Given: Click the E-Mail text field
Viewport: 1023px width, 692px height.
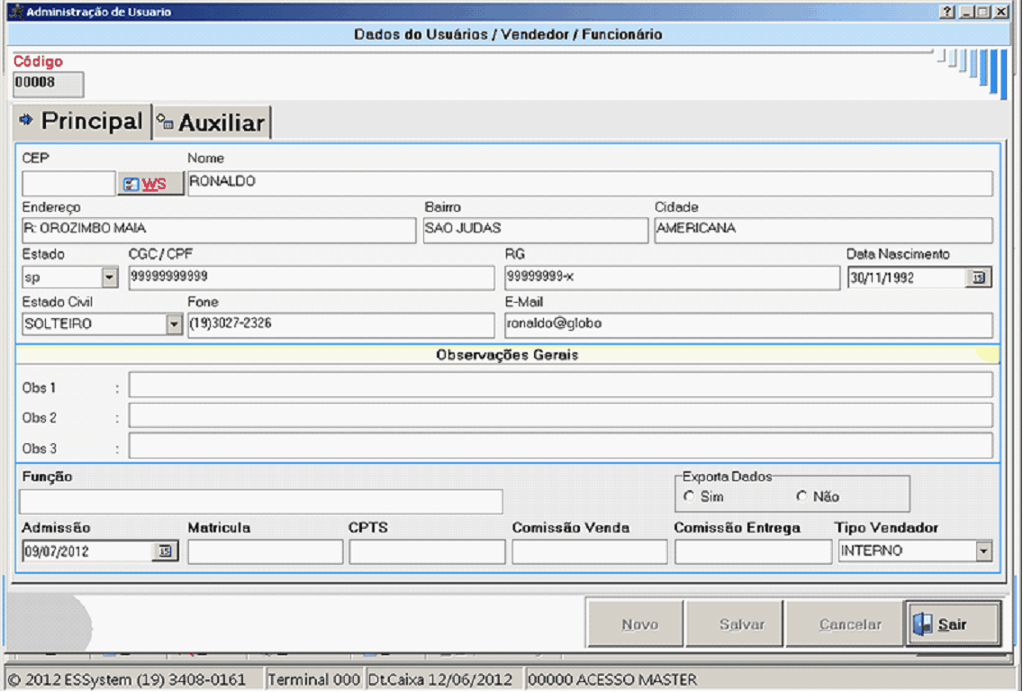Looking at the screenshot, I should tap(747, 324).
